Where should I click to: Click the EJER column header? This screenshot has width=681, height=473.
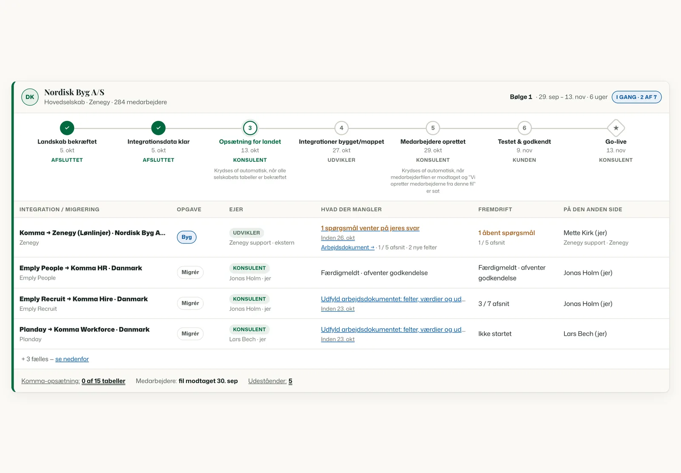point(236,209)
